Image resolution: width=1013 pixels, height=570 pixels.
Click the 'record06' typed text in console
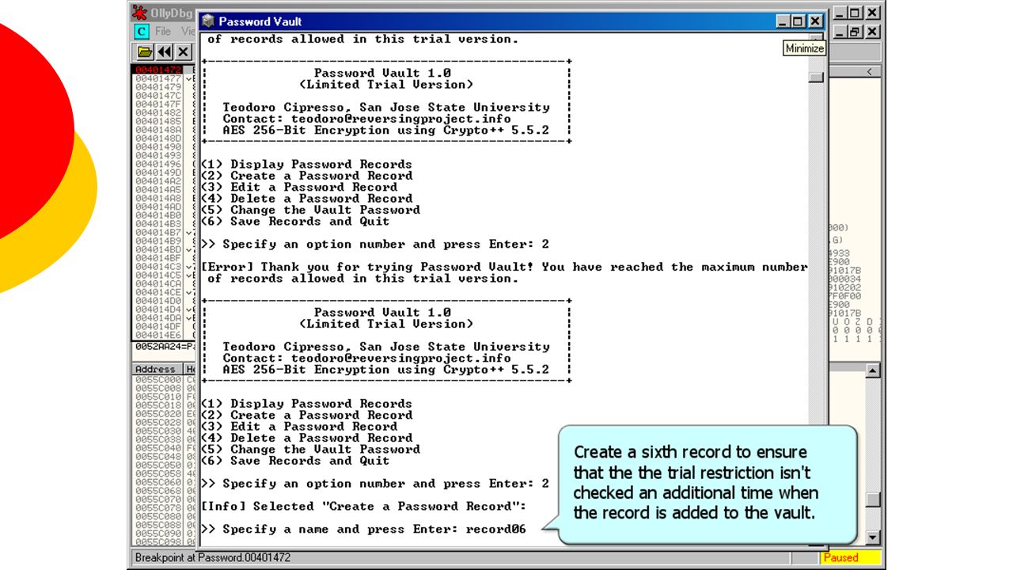pyautogui.click(x=496, y=529)
